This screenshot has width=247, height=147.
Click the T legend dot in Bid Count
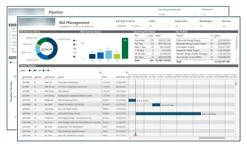click(74, 57)
